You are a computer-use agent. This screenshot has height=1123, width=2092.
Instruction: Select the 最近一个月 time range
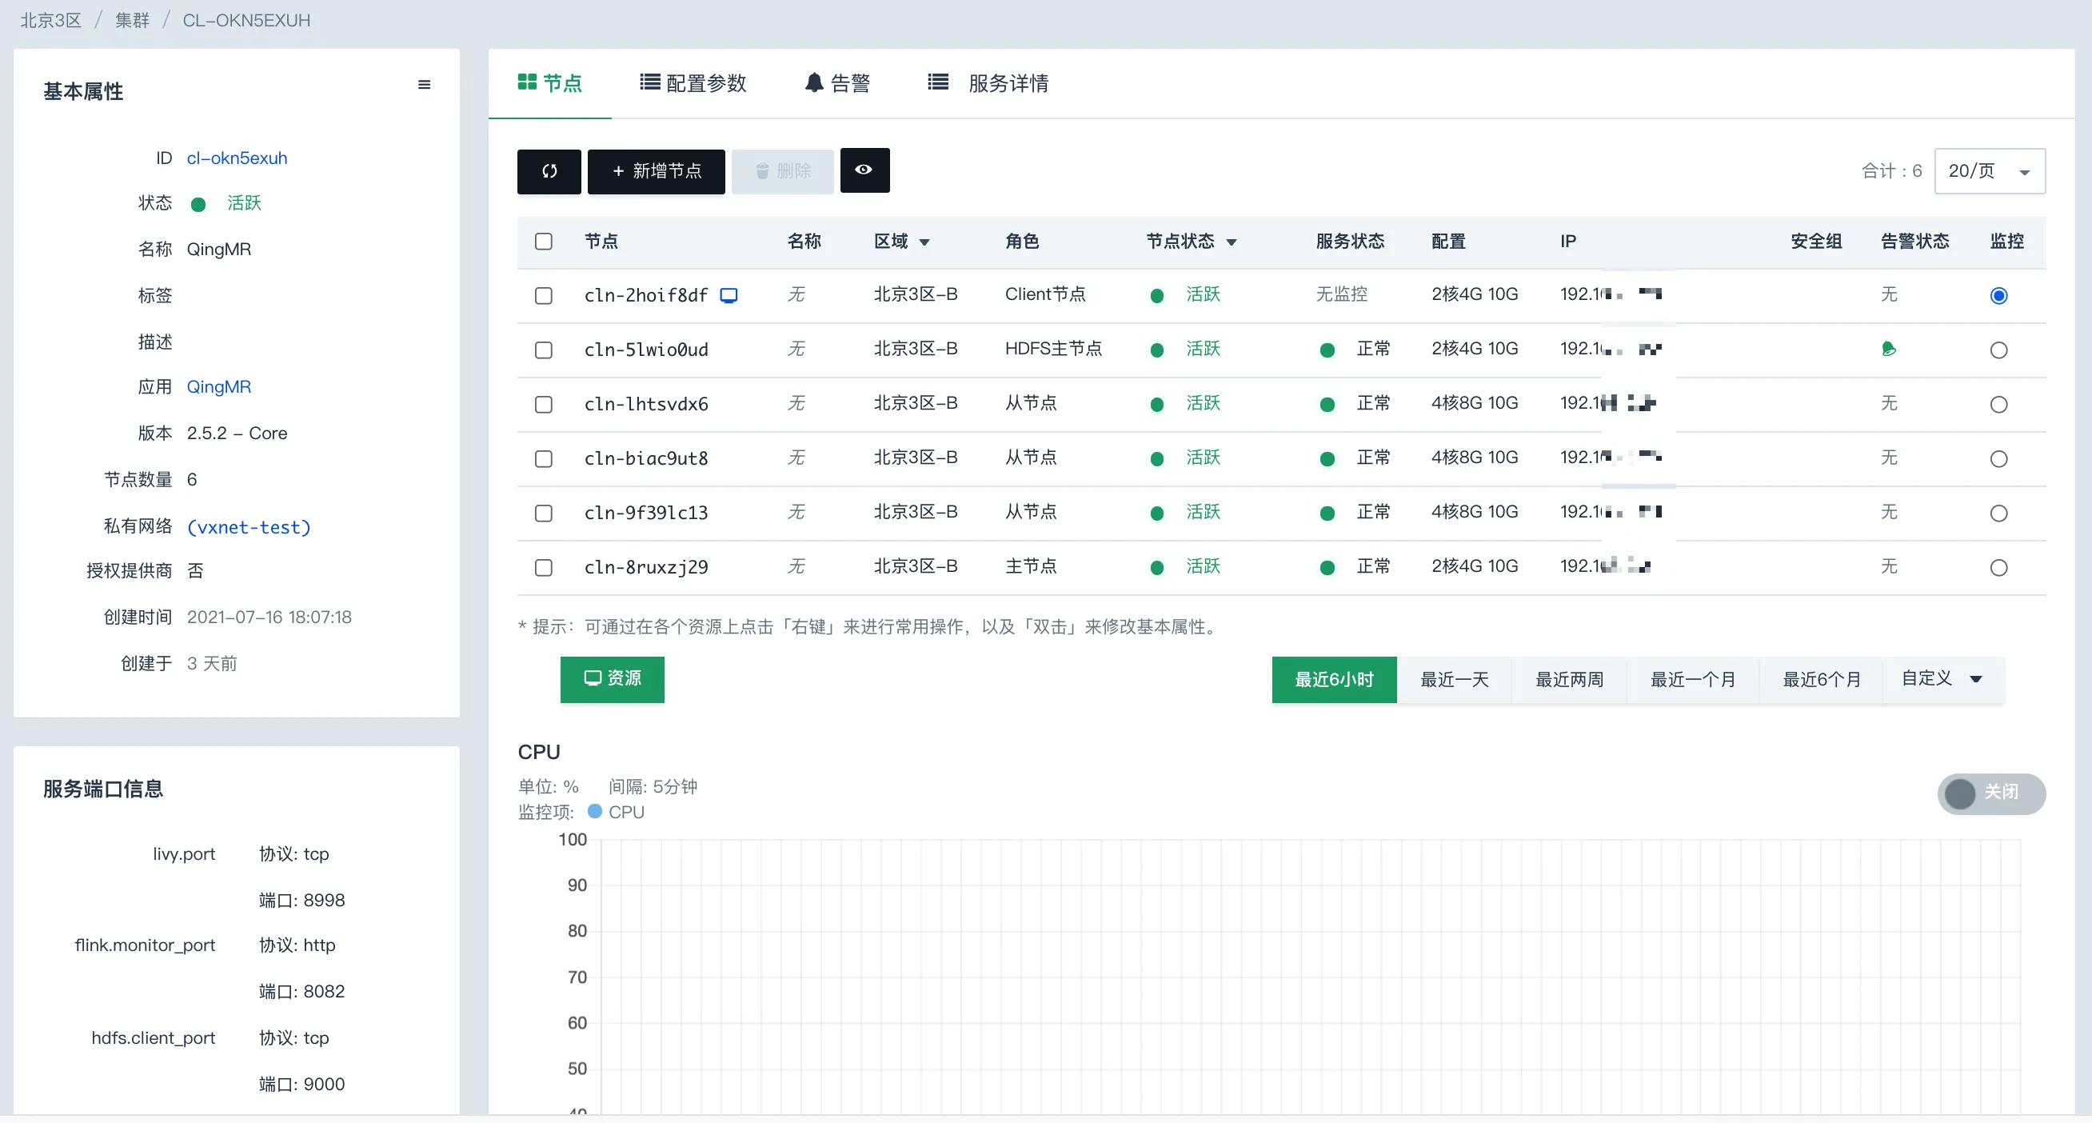point(1692,679)
